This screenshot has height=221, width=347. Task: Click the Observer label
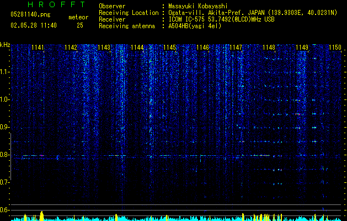[112, 6]
